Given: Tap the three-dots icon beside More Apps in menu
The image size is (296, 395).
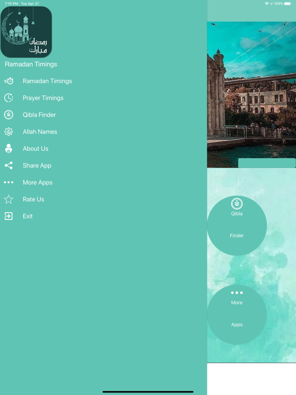Looking at the screenshot, I should [x=9, y=183].
